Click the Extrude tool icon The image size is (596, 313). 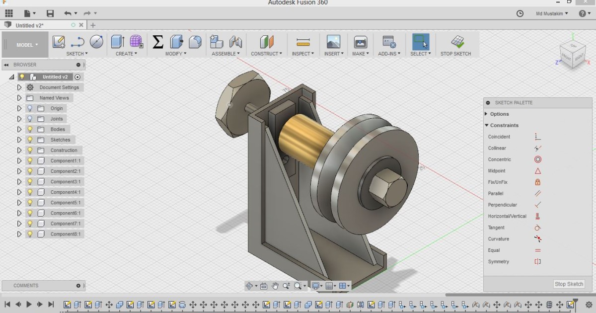tap(117, 42)
